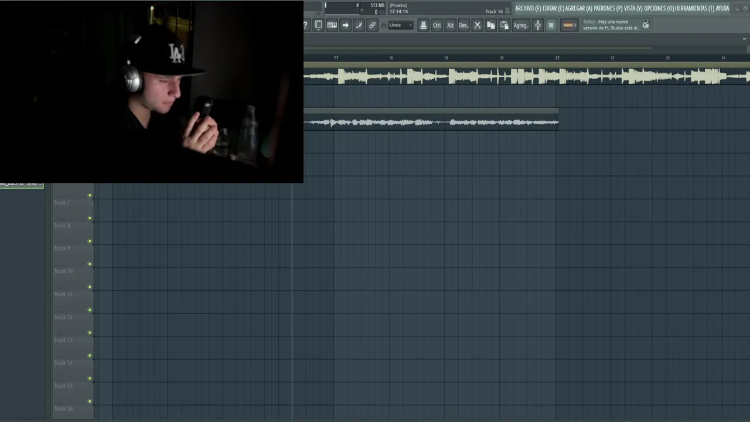
Task: Click bar 23 on the timeline ruler
Action: pyautogui.click(x=667, y=58)
